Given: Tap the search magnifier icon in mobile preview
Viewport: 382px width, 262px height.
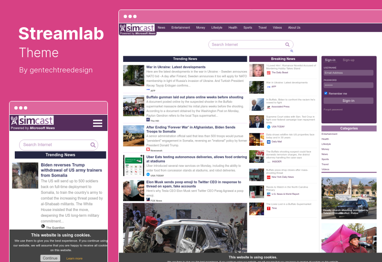Looking at the screenshot, I should pos(93,145).
